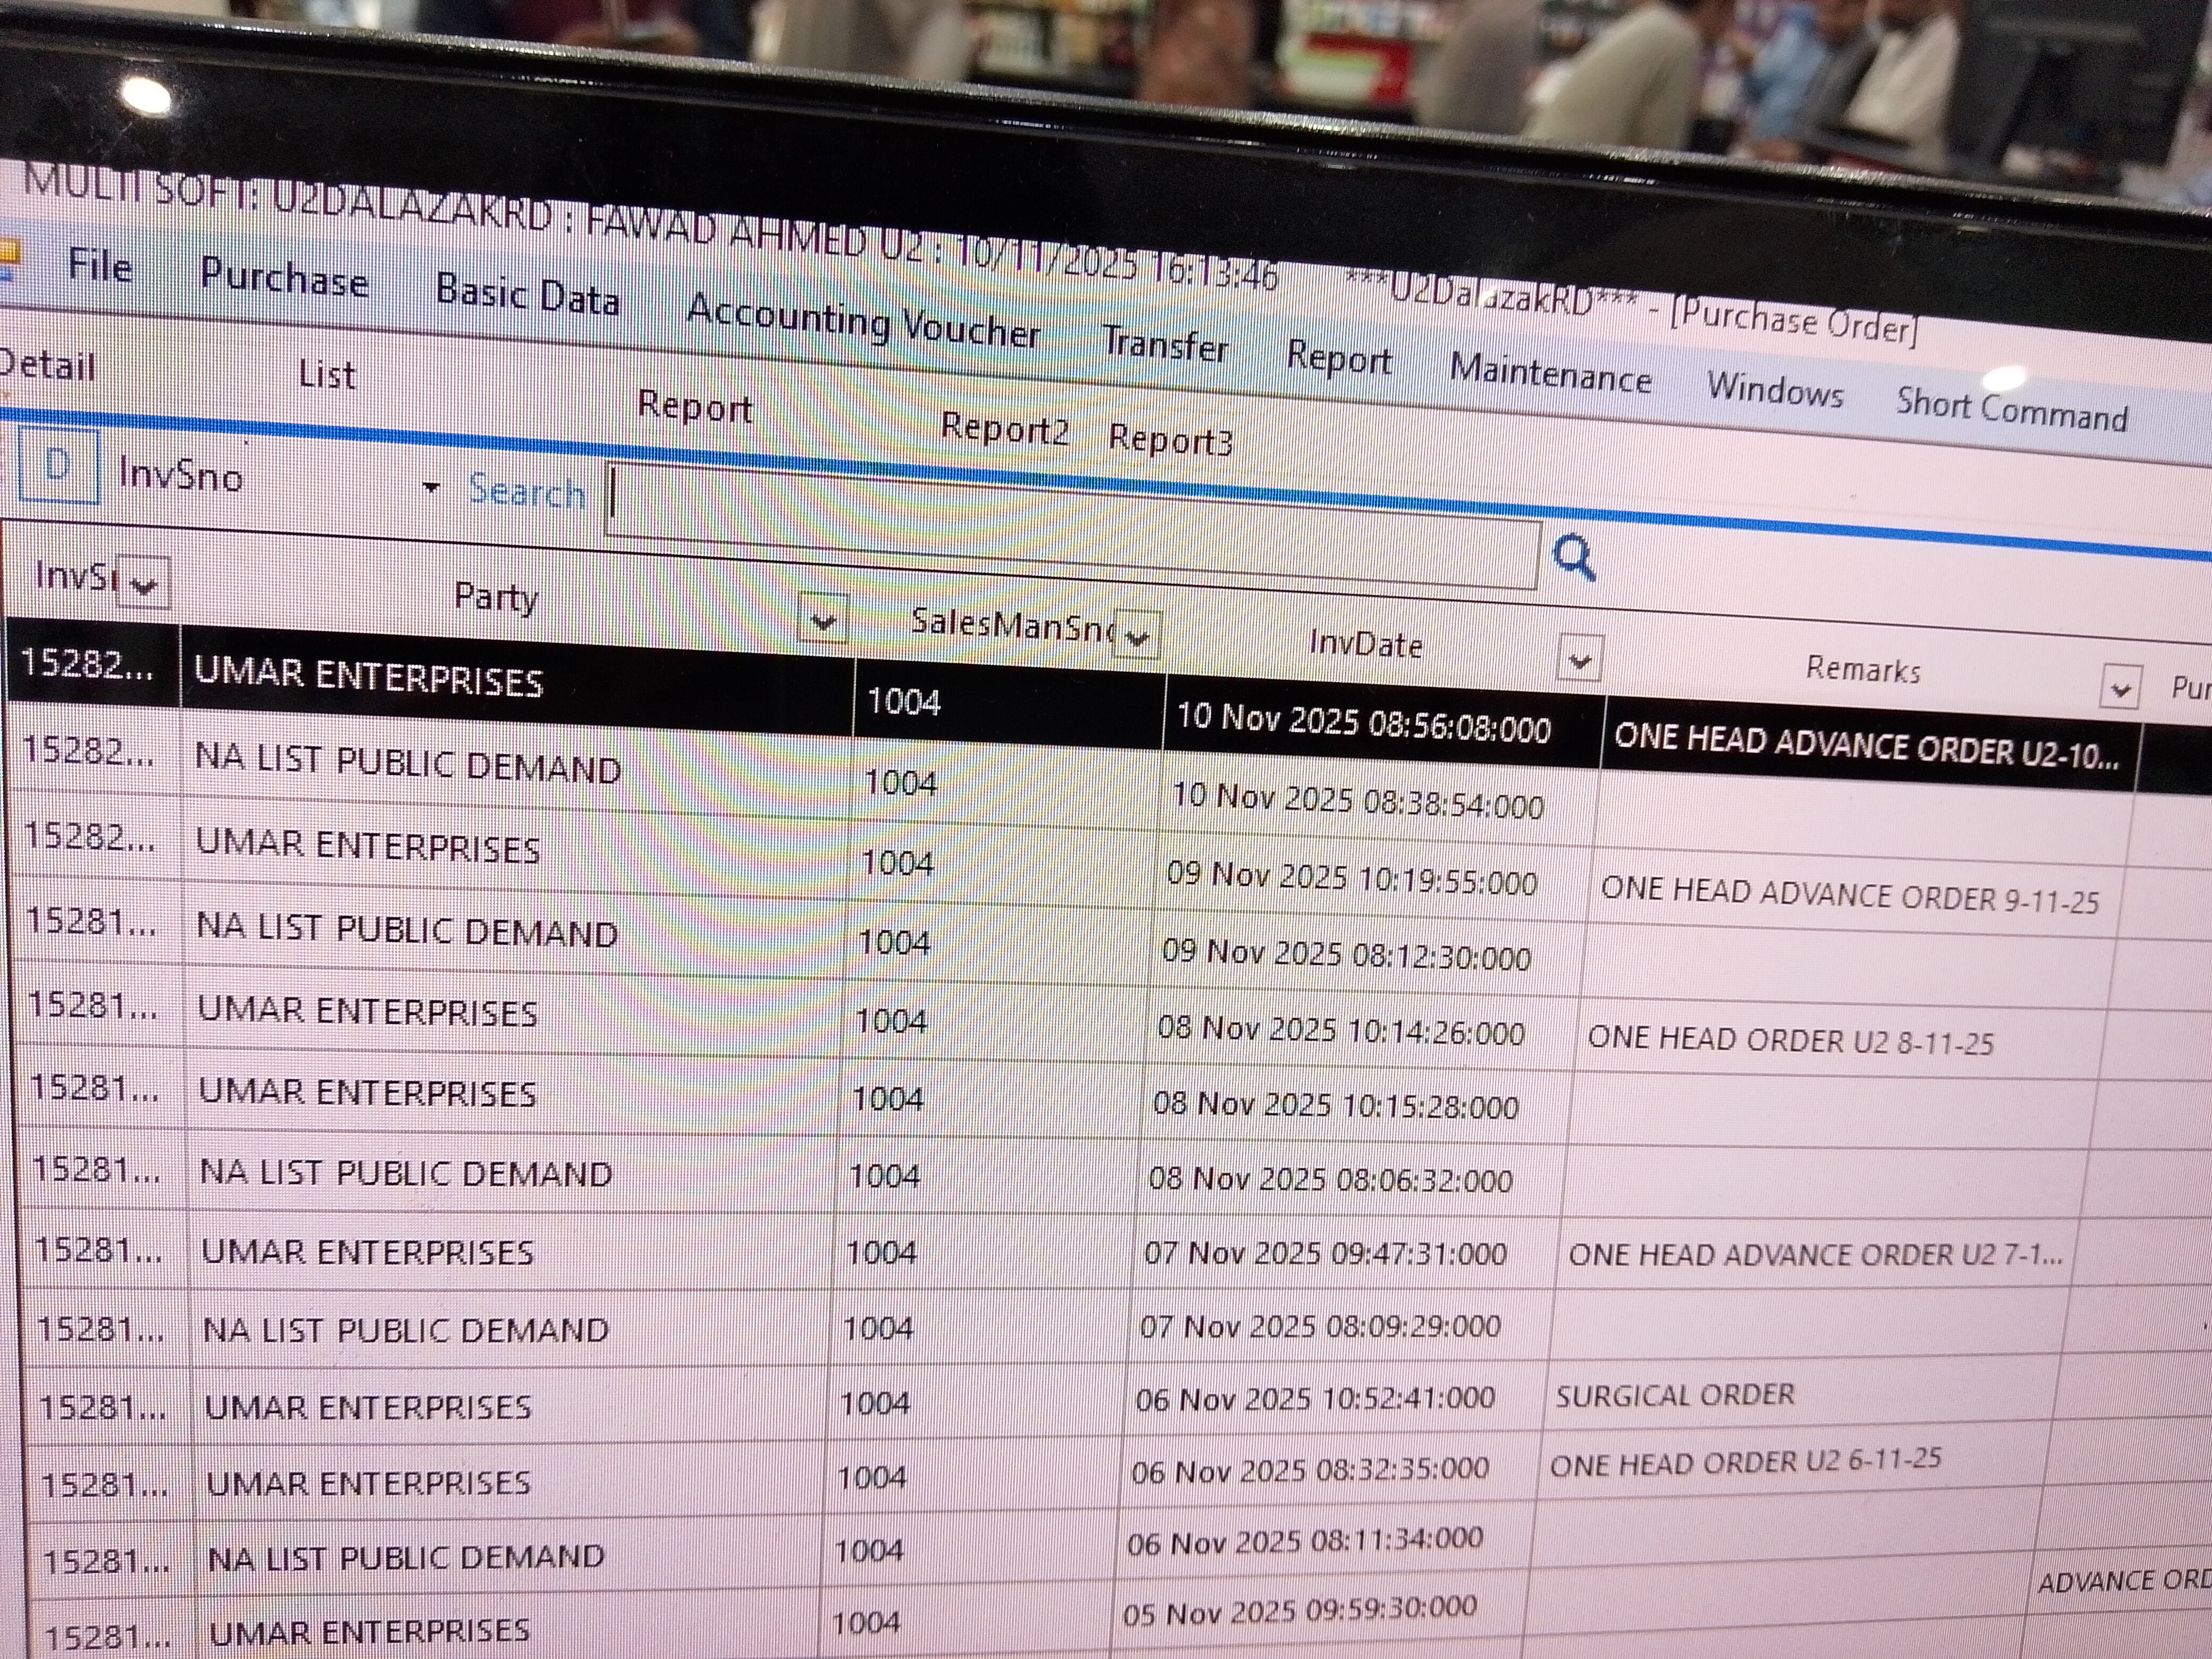Open the Short Command menu

tap(2011, 410)
